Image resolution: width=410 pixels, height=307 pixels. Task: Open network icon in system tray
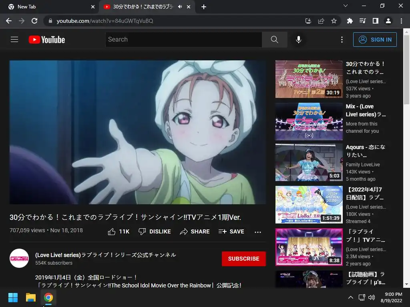362,297
